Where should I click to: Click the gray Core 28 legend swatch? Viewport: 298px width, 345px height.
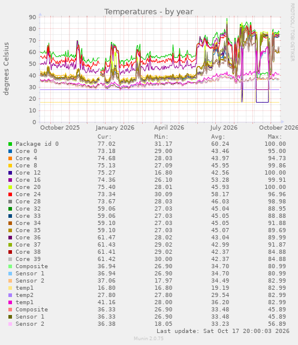tap(10, 202)
